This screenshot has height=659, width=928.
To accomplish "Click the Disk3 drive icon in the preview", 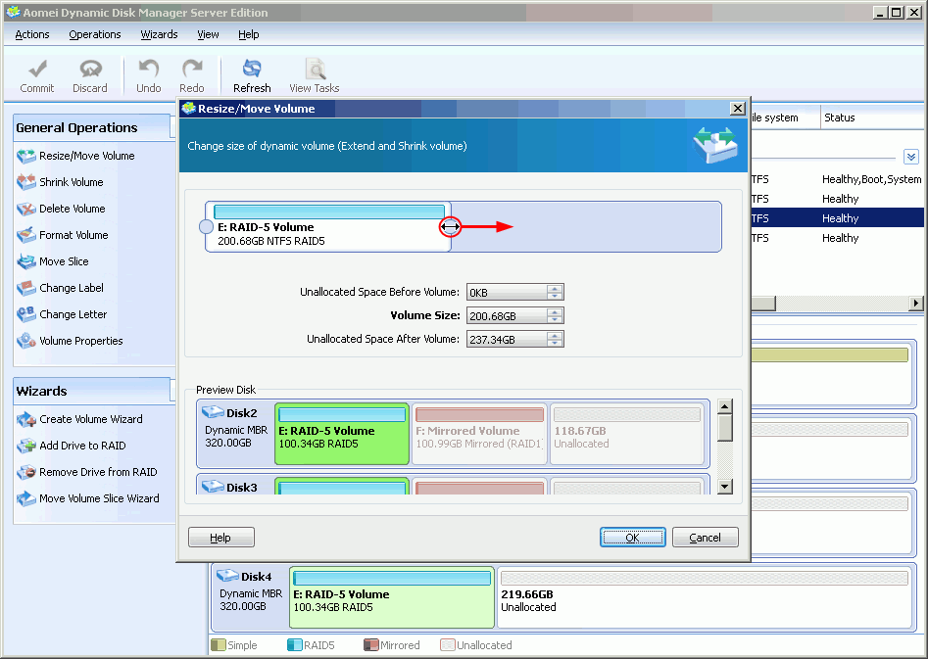I will (213, 487).
